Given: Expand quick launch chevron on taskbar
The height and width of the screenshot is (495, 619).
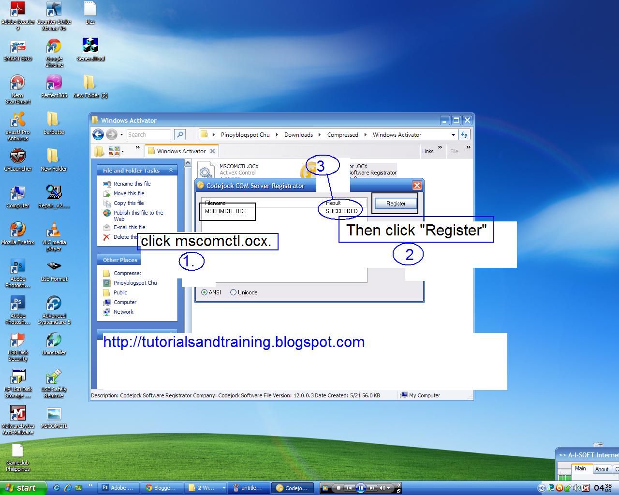Looking at the screenshot, I should tap(90, 486).
